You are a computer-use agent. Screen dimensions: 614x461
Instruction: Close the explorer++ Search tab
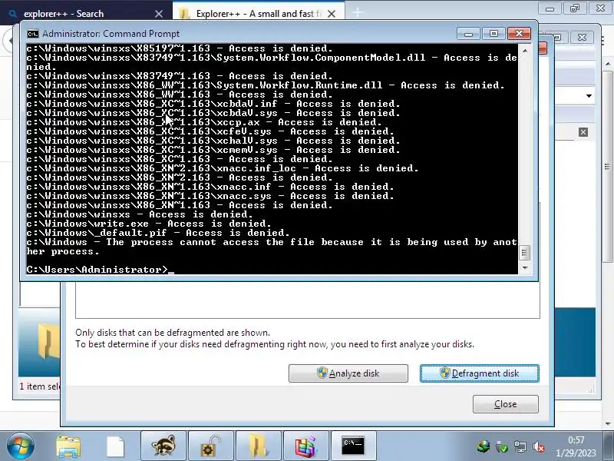(159, 14)
